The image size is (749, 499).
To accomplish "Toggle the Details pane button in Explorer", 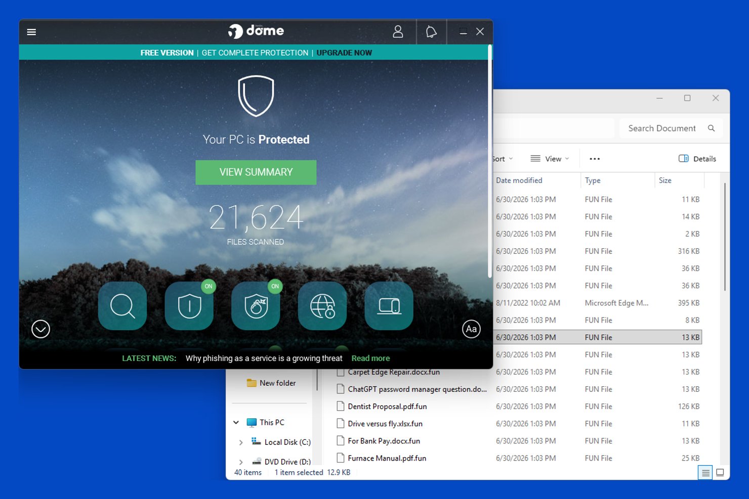I will coord(697,159).
